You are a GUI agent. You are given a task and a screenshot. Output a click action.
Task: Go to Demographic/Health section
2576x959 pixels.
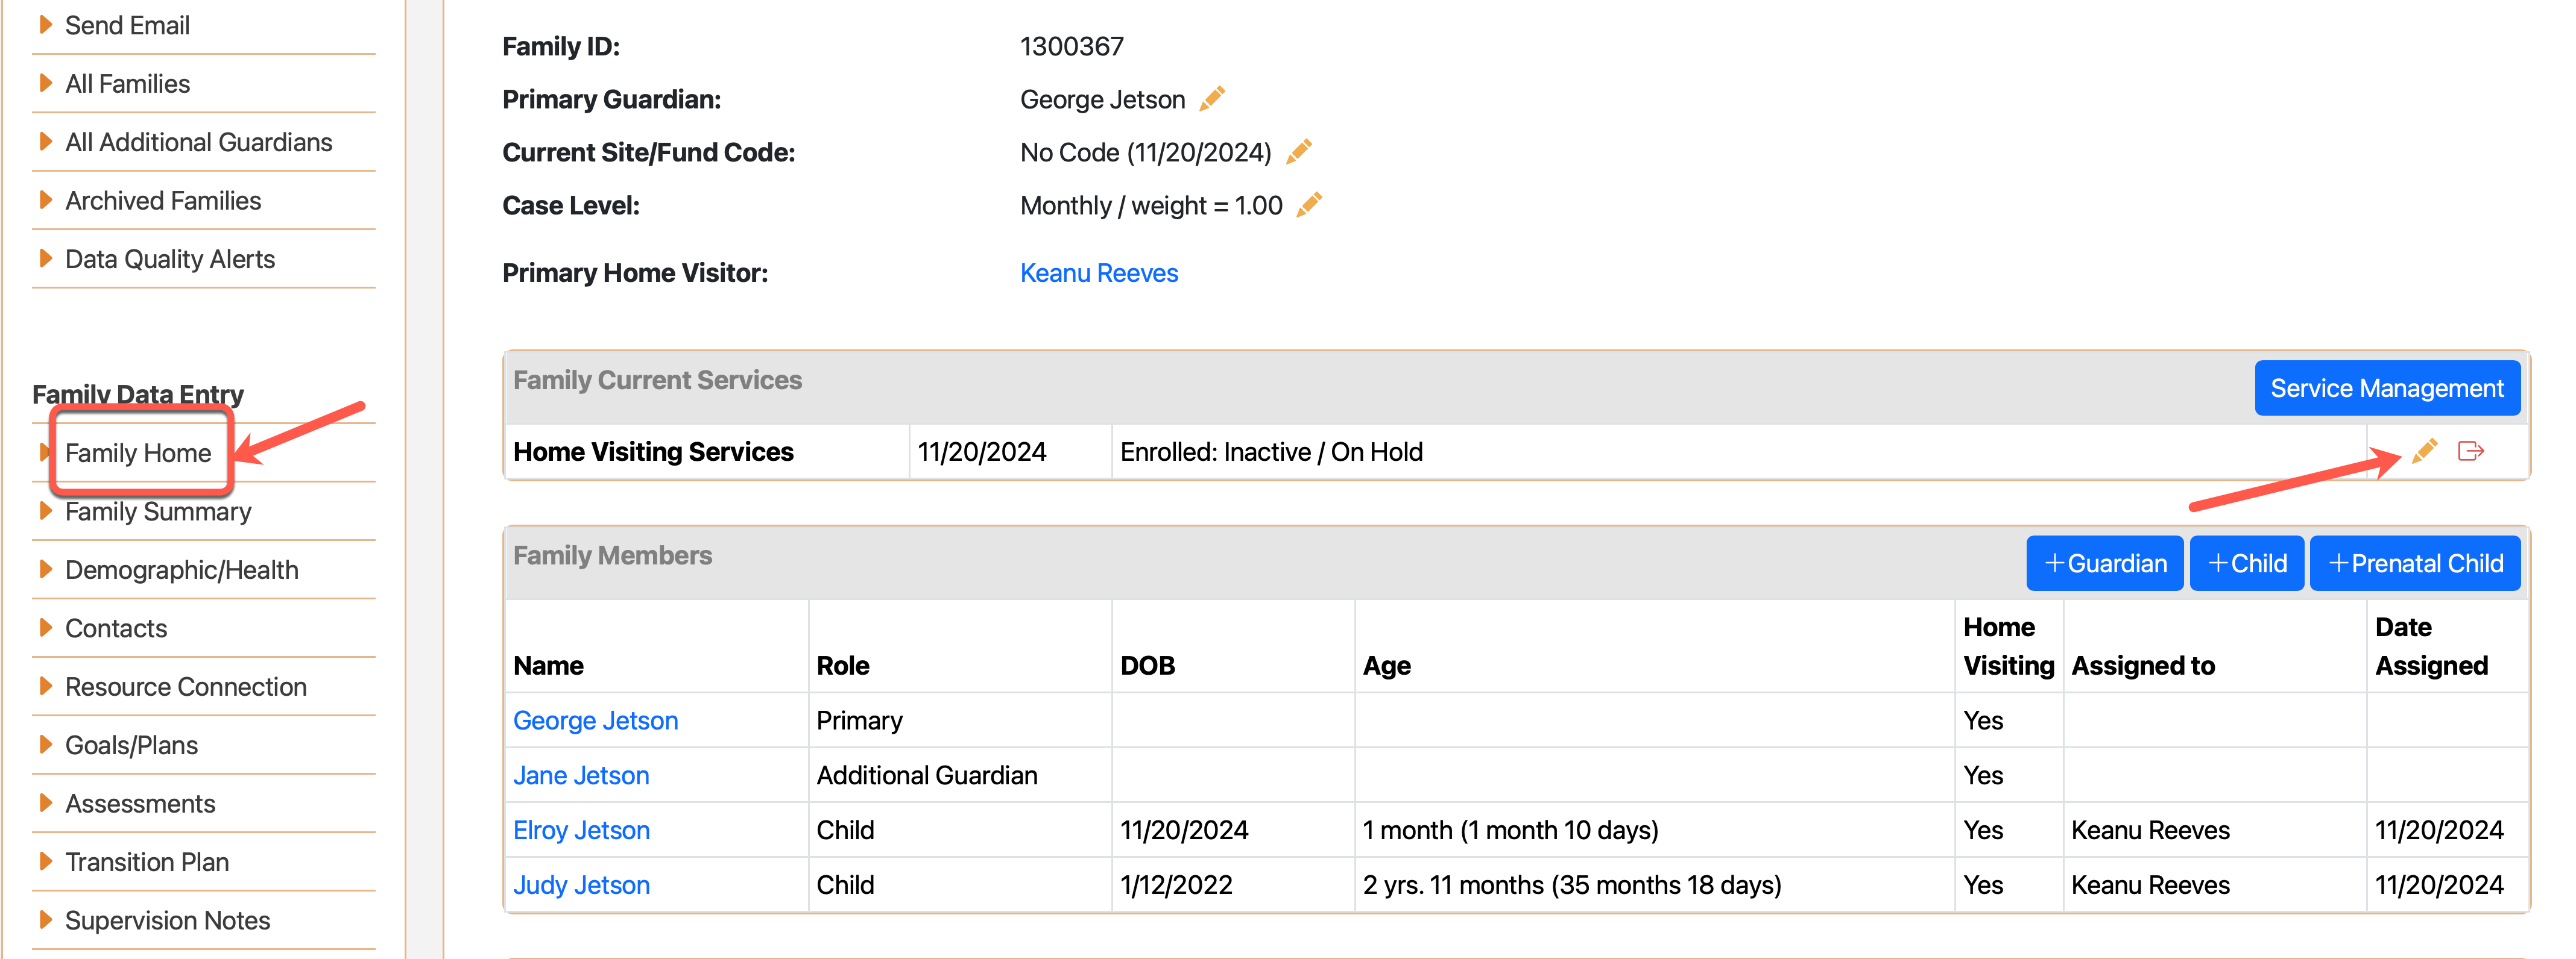coord(182,569)
